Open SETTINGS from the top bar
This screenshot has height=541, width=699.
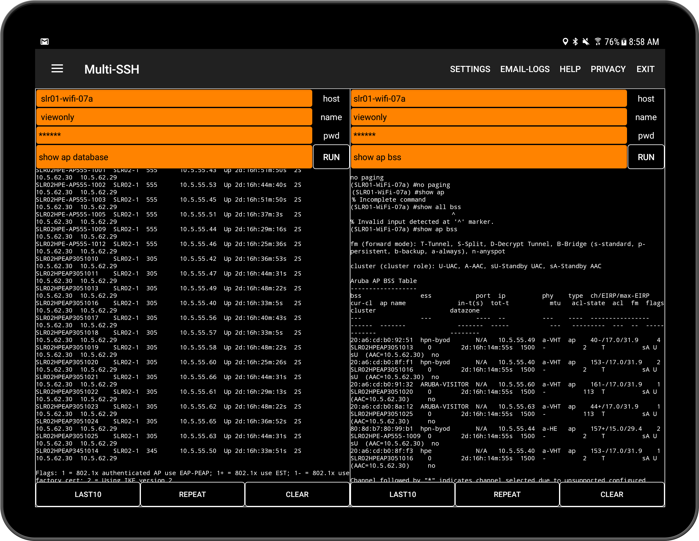click(x=470, y=69)
